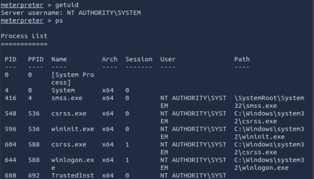Select '[System Pro' process name text
Viewport: 314px width, 179px height.
[x=73, y=75]
